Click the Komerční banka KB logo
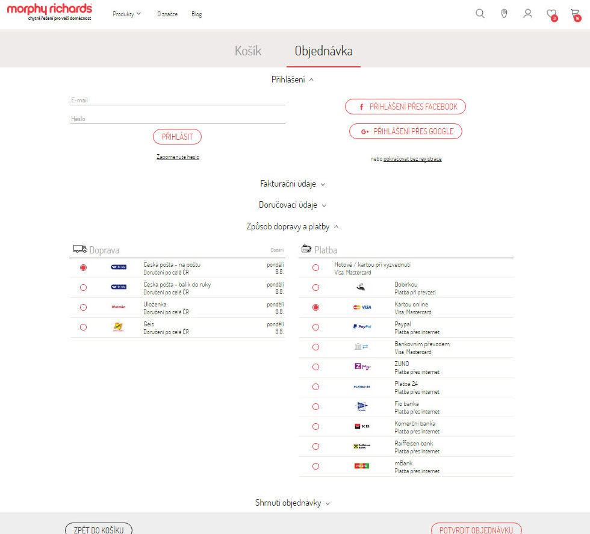Image resolution: width=590 pixels, height=534 pixels. (362, 426)
